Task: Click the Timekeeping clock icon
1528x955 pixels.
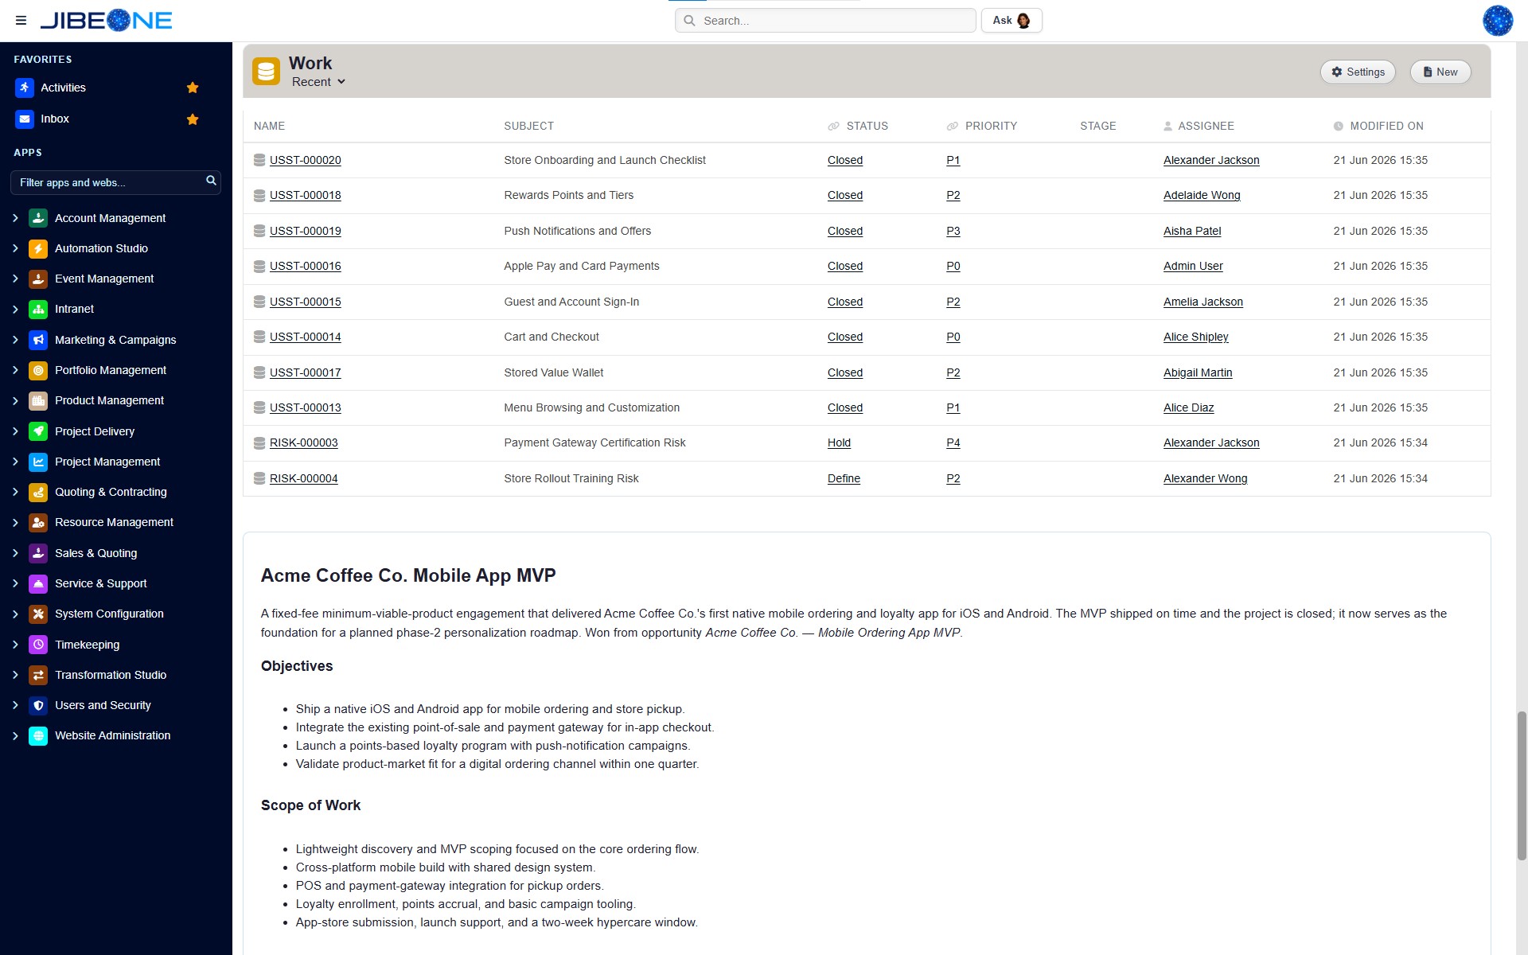Action: coord(38,645)
